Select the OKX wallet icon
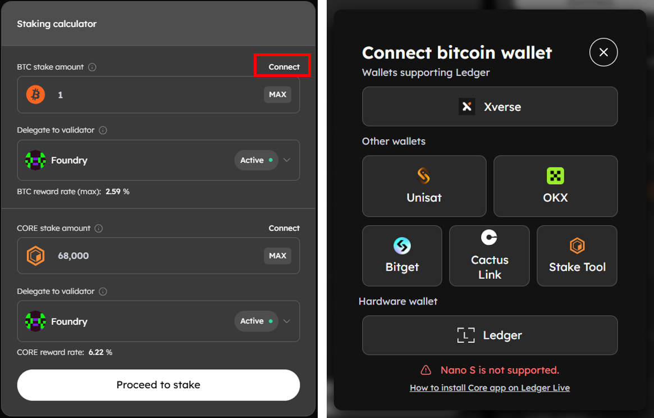The height and width of the screenshot is (418, 654). tap(555, 175)
